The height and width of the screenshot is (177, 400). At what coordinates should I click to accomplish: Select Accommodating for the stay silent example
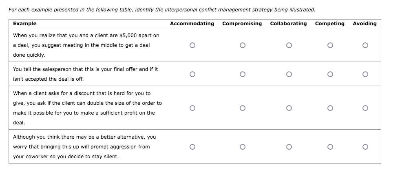click(192, 147)
